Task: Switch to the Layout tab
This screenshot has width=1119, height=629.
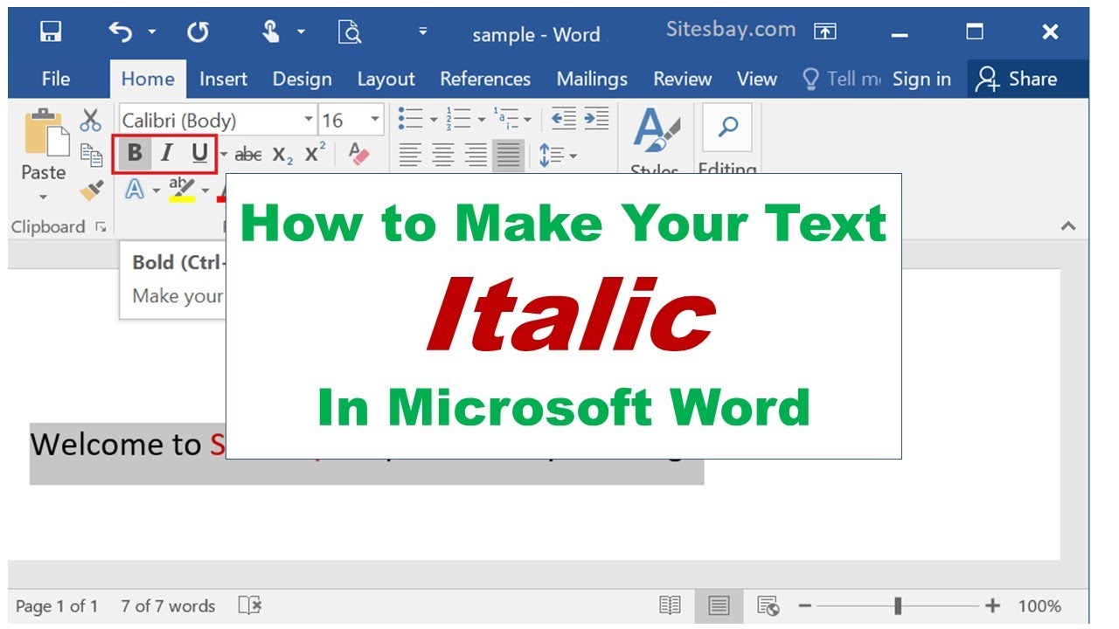Action: [386, 79]
